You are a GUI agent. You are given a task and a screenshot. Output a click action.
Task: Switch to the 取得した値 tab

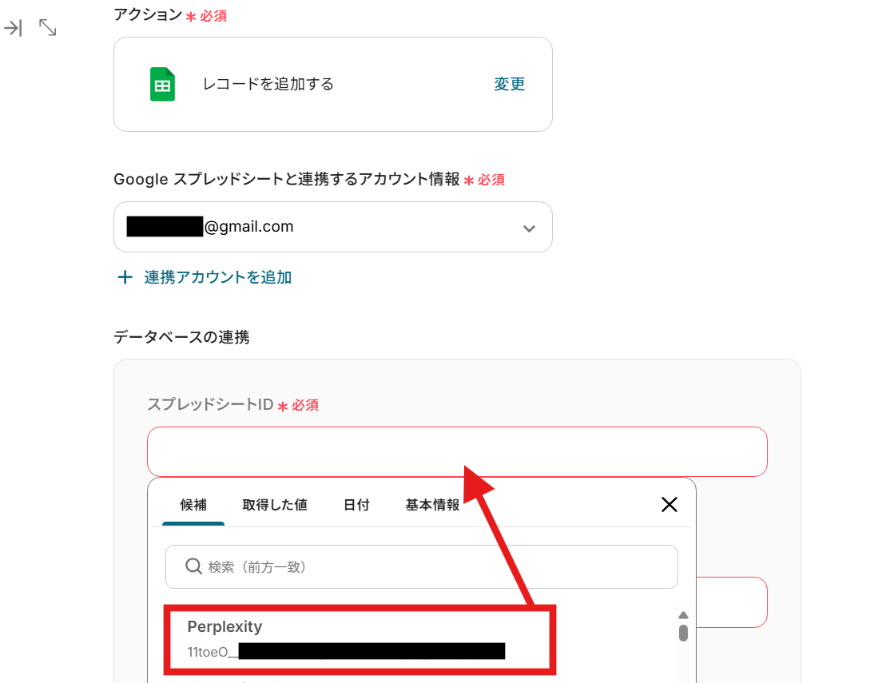[275, 505]
